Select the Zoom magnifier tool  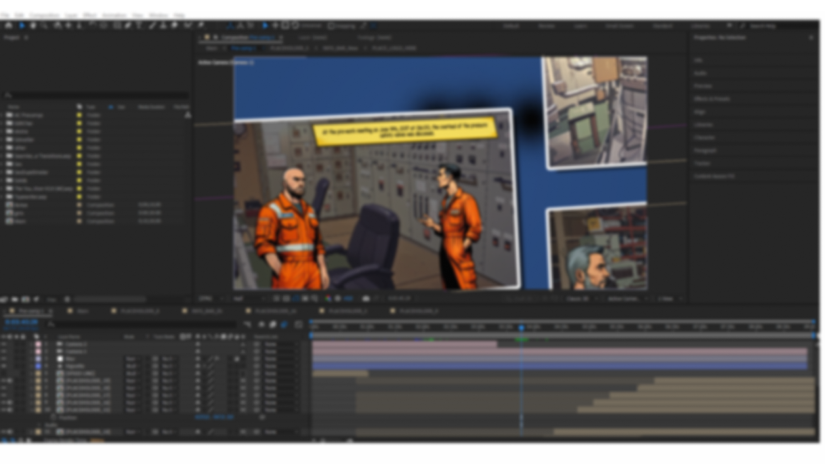[x=44, y=26]
